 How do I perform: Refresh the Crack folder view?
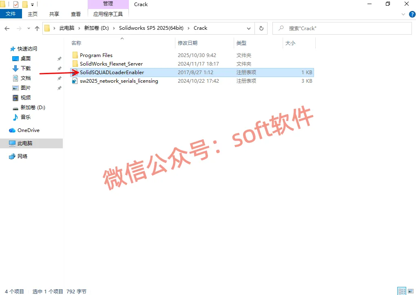(261, 29)
